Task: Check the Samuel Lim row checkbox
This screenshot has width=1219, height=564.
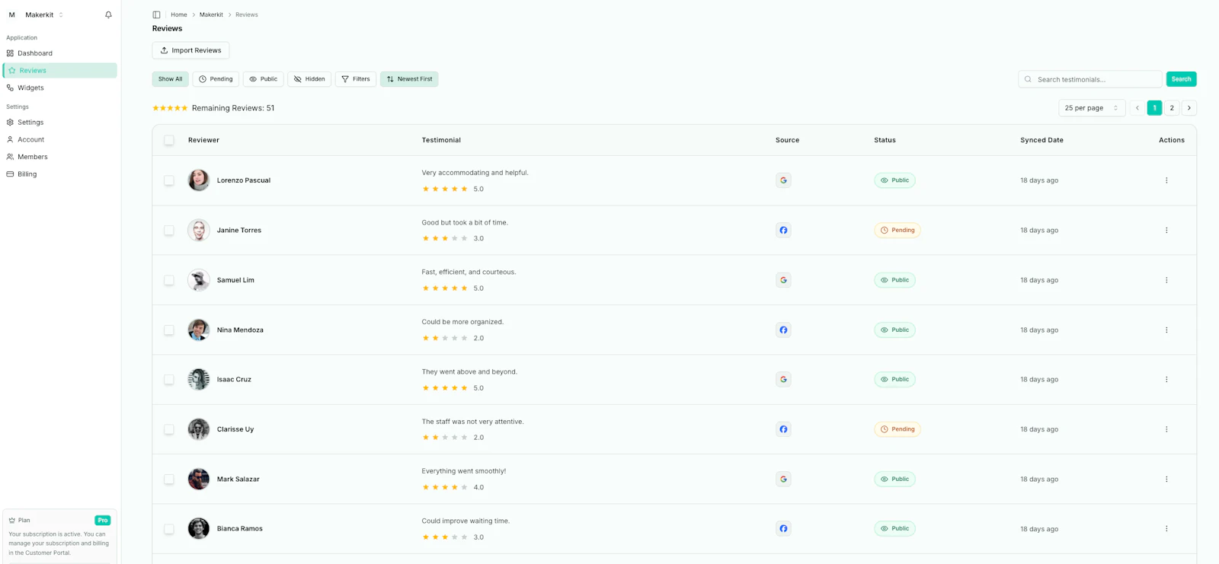Action: (x=169, y=280)
